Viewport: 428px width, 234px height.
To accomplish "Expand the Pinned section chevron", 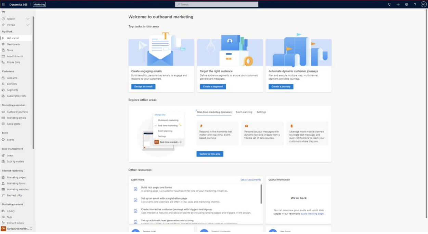I will pyautogui.click(x=28, y=25).
